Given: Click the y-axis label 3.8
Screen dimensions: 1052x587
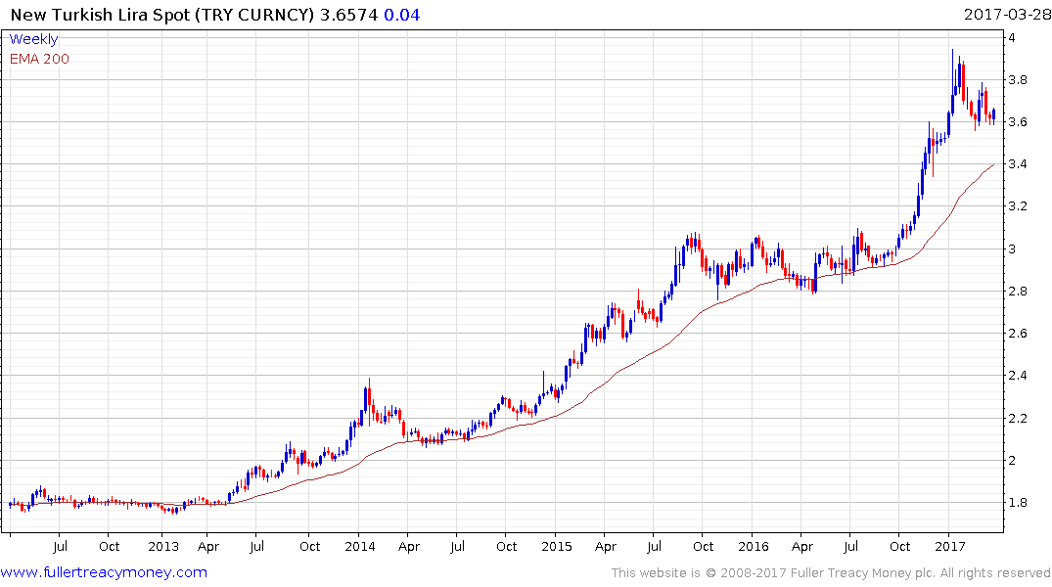Looking at the screenshot, I should coord(1018,80).
